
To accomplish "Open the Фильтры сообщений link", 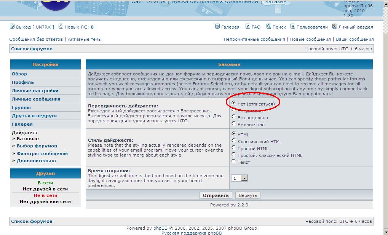I will tap(42, 153).
